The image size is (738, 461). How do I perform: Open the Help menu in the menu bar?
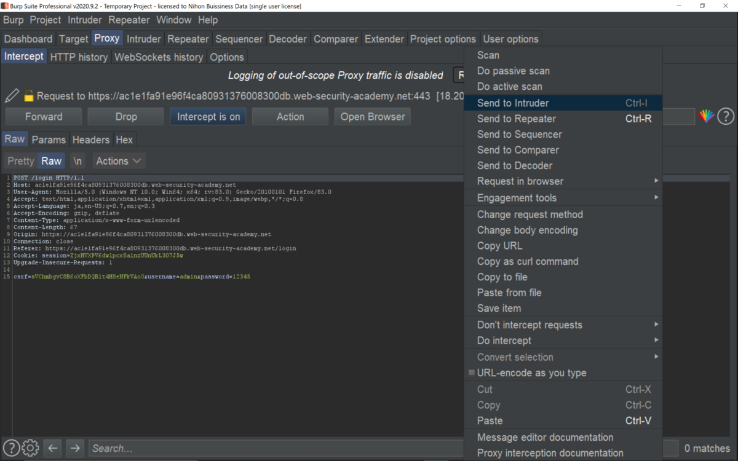tap(208, 20)
